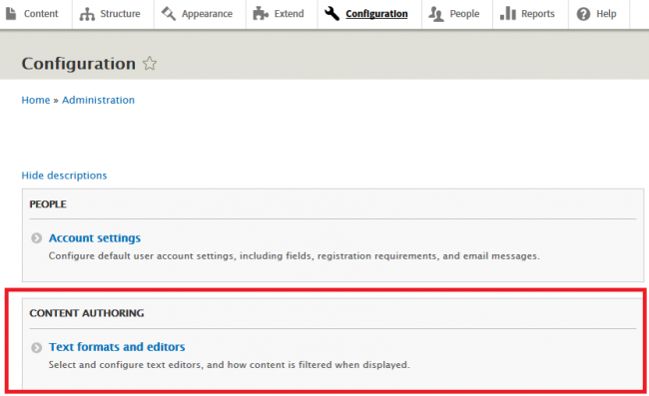Click the People users icon
The image size is (649, 396).
[436, 14]
